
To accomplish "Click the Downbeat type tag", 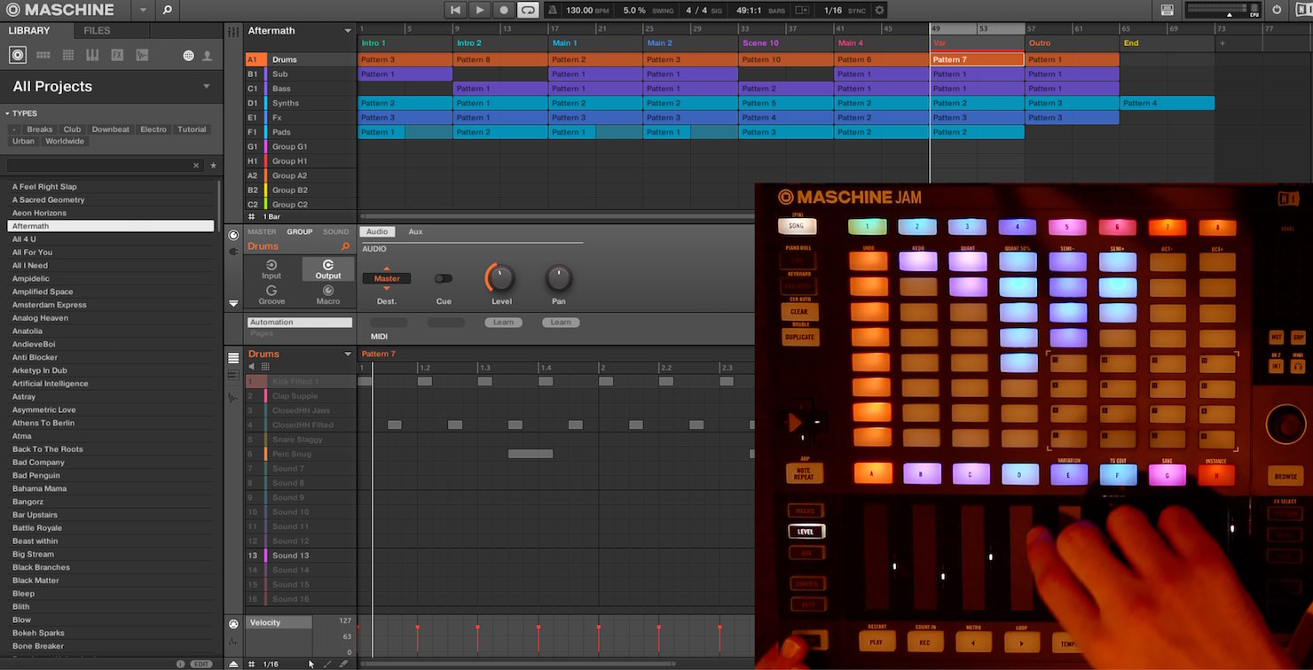I will [x=111, y=129].
